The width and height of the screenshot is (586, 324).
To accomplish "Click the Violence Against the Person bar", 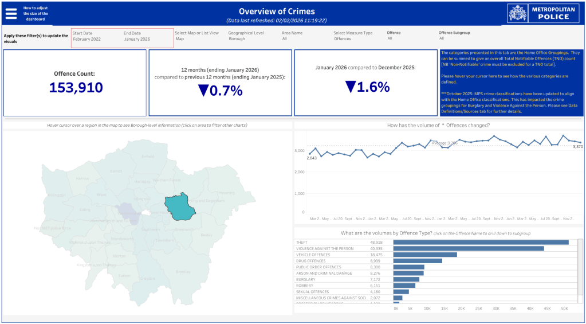I will click(468, 248).
